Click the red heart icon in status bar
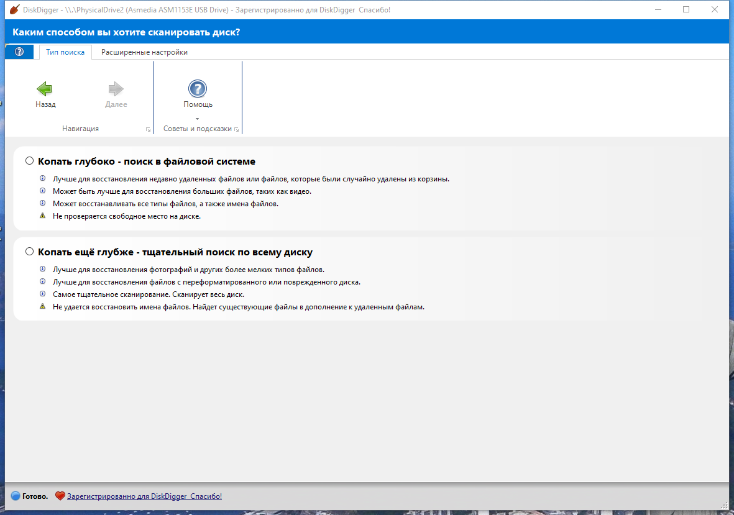734x515 pixels. [60, 496]
